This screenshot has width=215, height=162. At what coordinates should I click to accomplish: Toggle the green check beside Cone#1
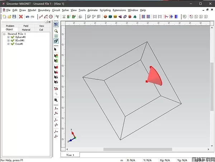click(x=13, y=44)
